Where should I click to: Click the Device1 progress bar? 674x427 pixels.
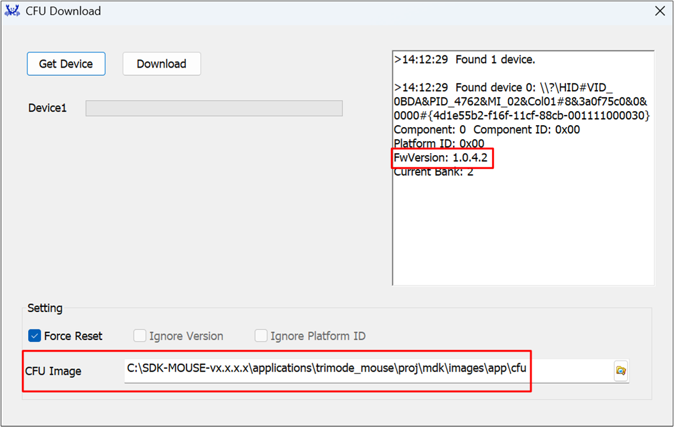[x=214, y=109]
